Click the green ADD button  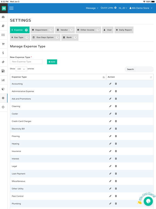pos(52,62)
